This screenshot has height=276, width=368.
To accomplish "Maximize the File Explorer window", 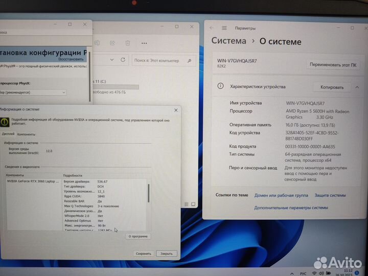I will tap(177, 27).
